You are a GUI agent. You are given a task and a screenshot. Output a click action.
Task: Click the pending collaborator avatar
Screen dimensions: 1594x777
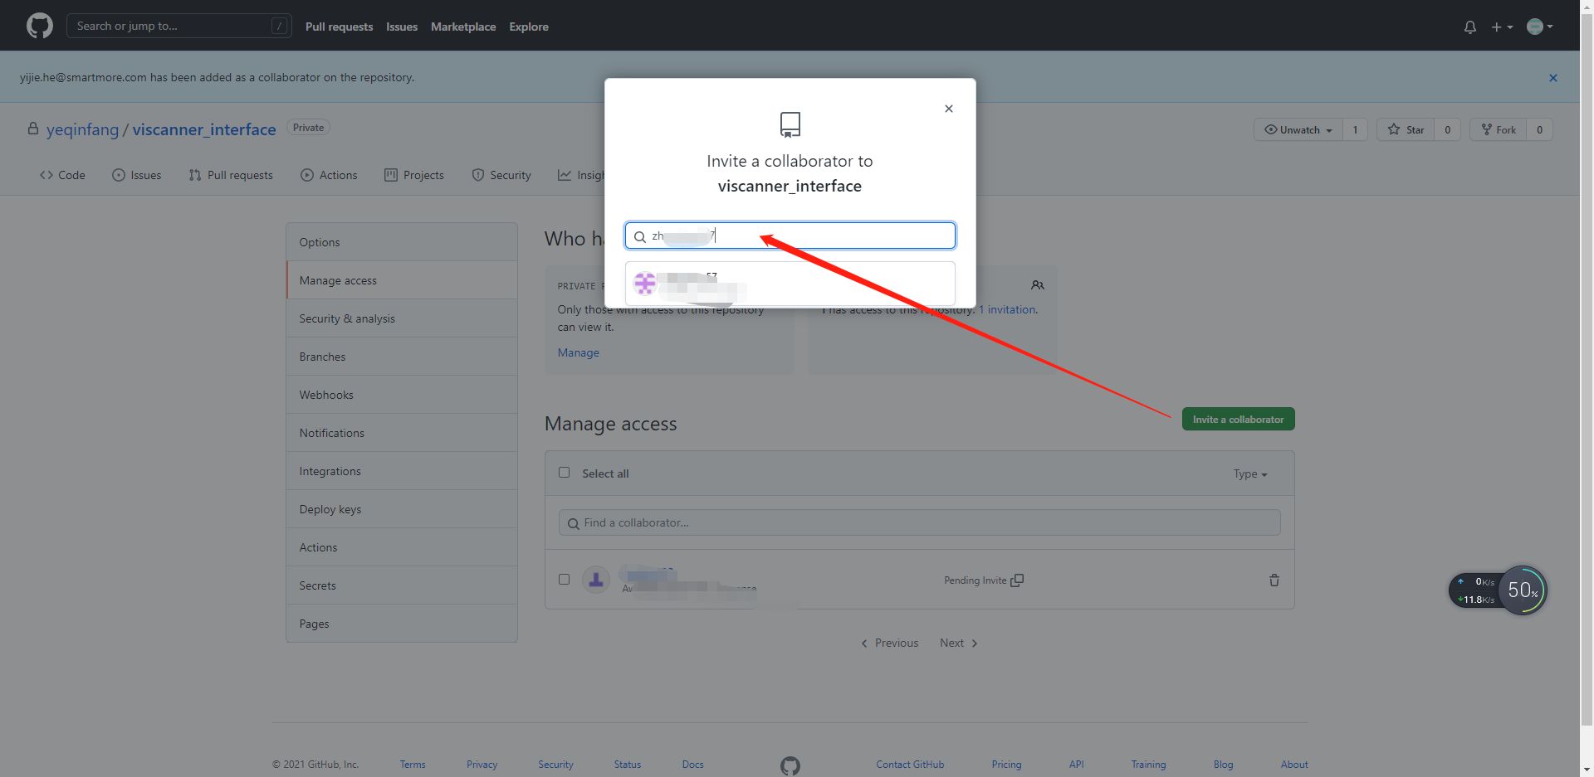click(596, 580)
